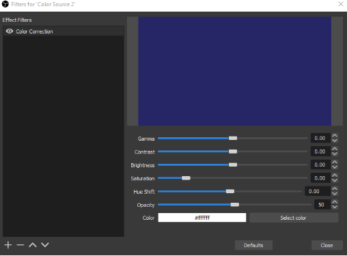Click the Opacity slider handle

click(235, 205)
